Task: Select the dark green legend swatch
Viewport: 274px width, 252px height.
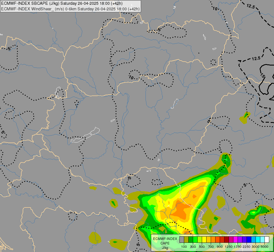Action: 191,239
